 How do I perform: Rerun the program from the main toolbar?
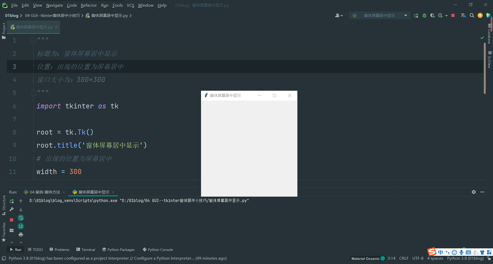[x=416, y=16]
